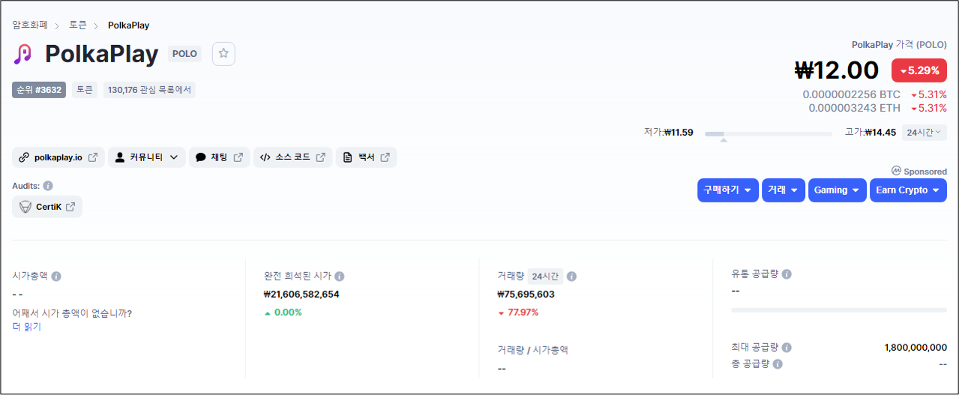Click the low-high price range slider bar
Image resolution: width=959 pixels, height=395 pixels.
click(769, 134)
